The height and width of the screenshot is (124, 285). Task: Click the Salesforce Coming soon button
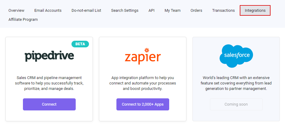pyautogui.click(x=236, y=104)
